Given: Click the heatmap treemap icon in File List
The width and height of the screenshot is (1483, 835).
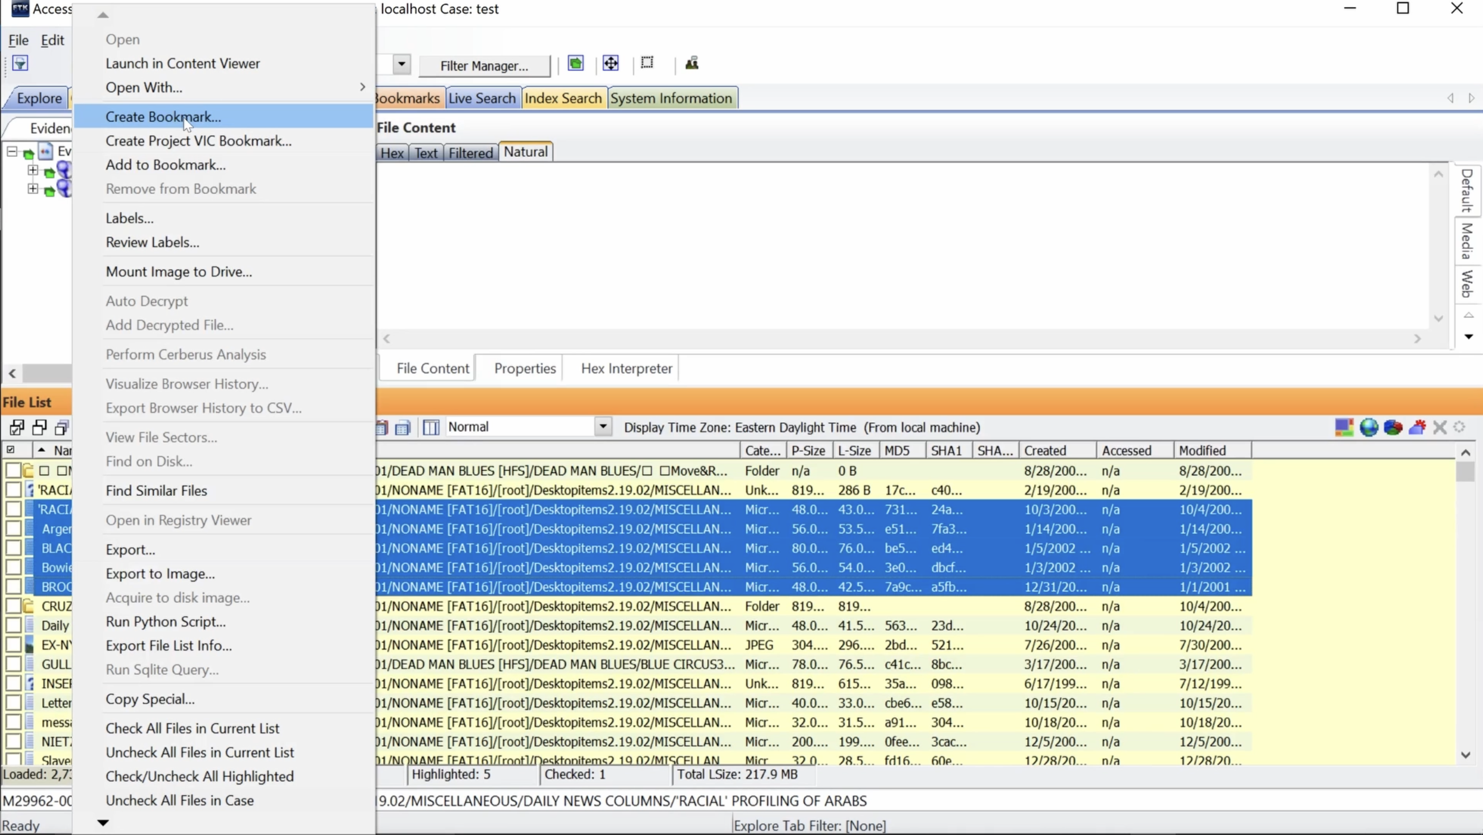Looking at the screenshot, I should click(1344, 428).
